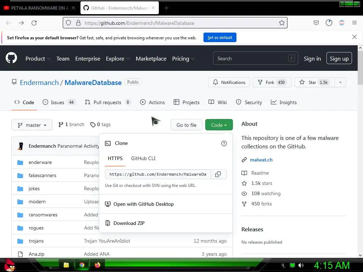Bookmark this page with star icon

click(x=281, y=23)
